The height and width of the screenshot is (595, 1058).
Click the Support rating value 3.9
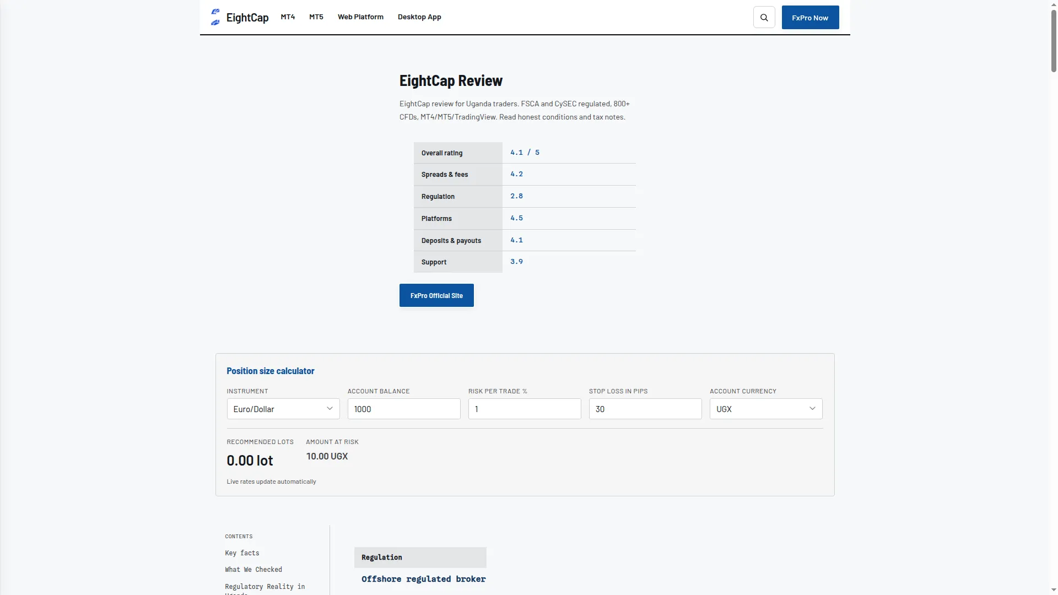pos(516,262)
